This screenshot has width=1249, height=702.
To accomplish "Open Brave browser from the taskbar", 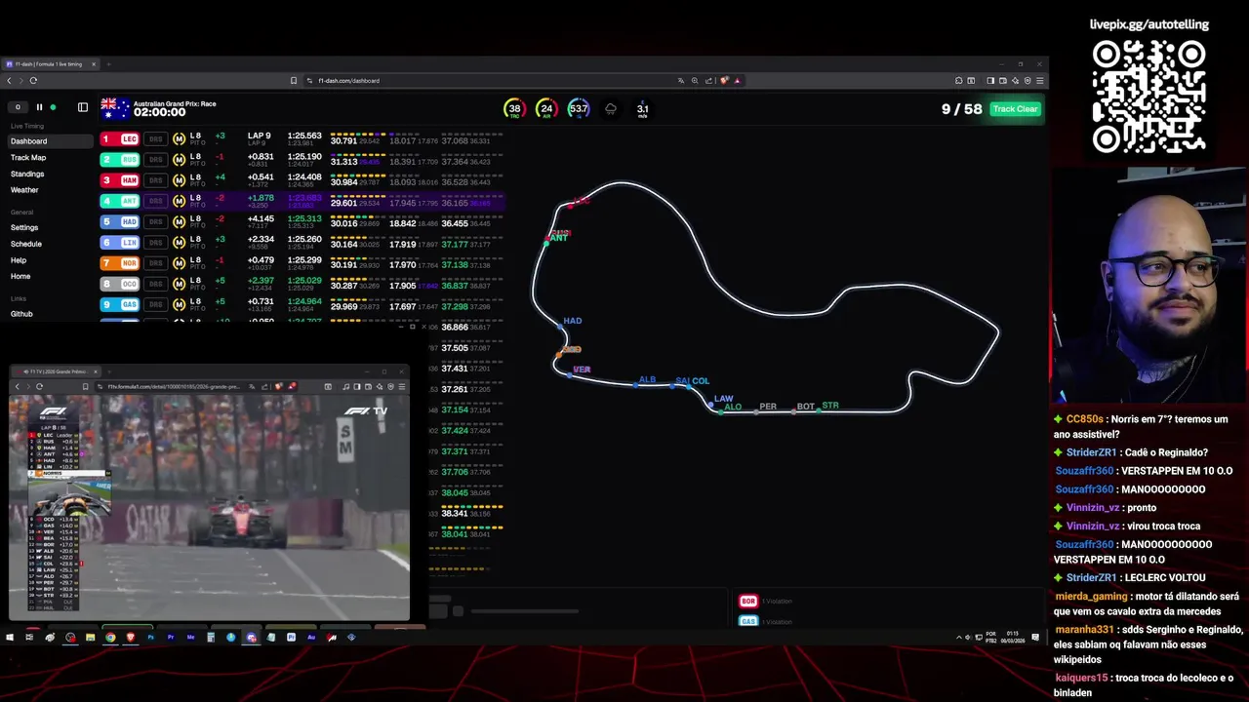I will point(130,637).
